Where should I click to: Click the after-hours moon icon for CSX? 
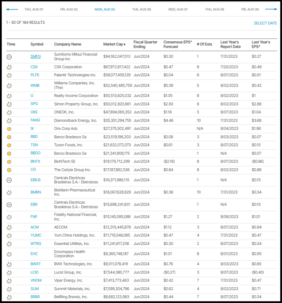click(9, 67)
